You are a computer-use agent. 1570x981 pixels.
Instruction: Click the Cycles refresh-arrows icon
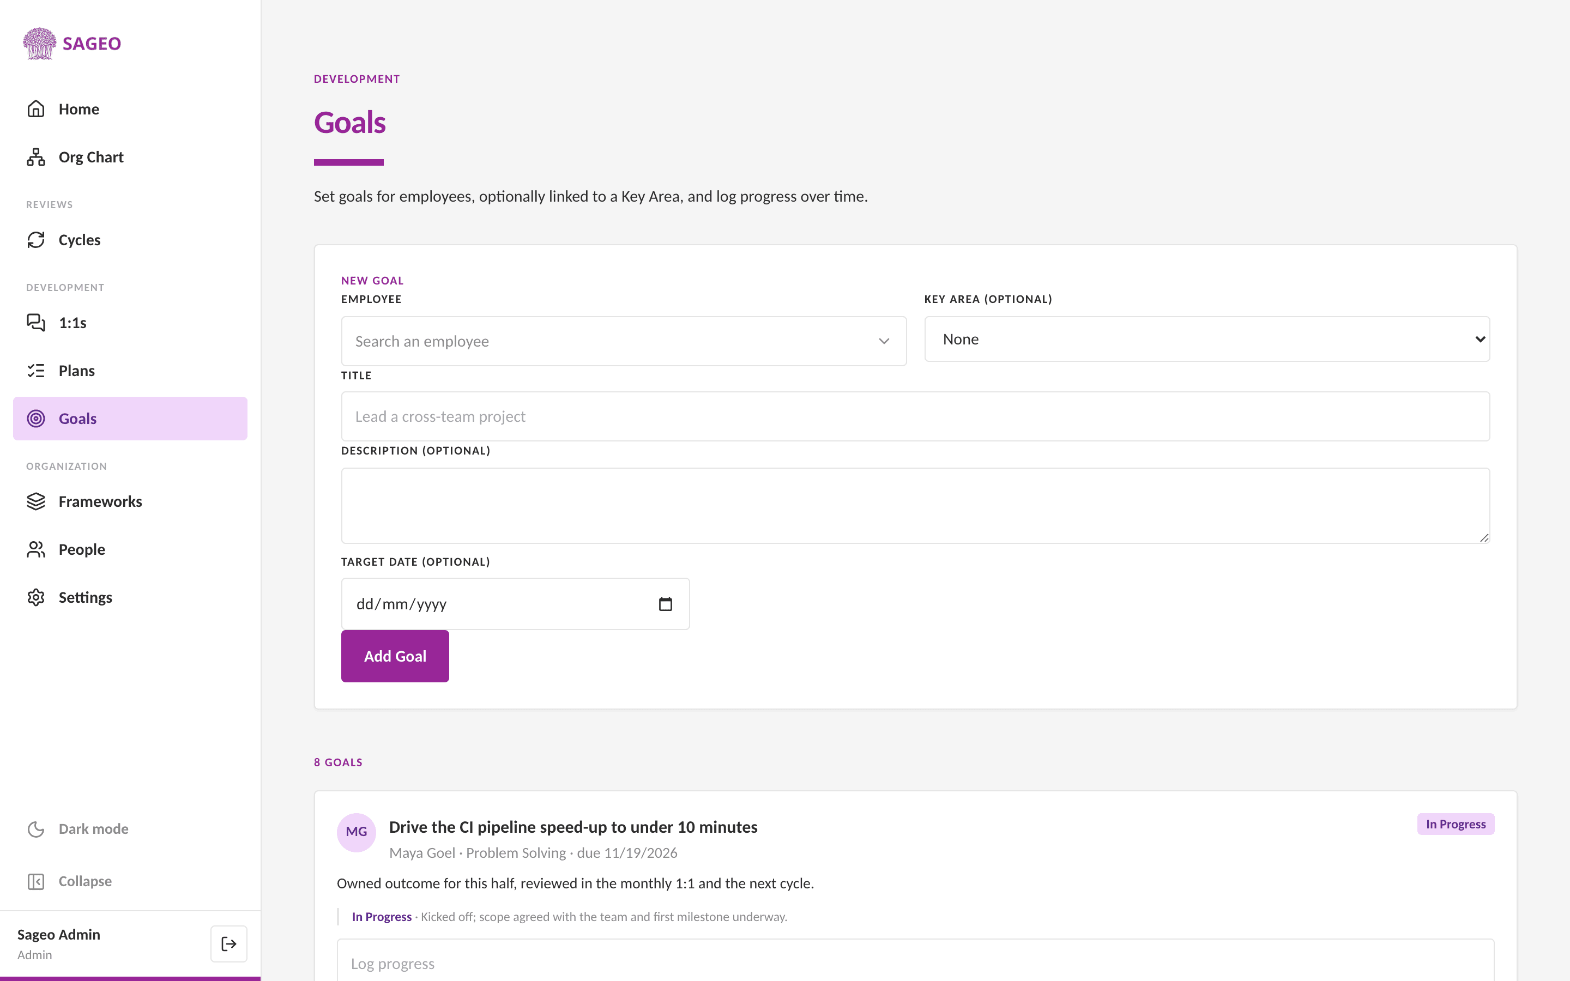click(35, 240)
